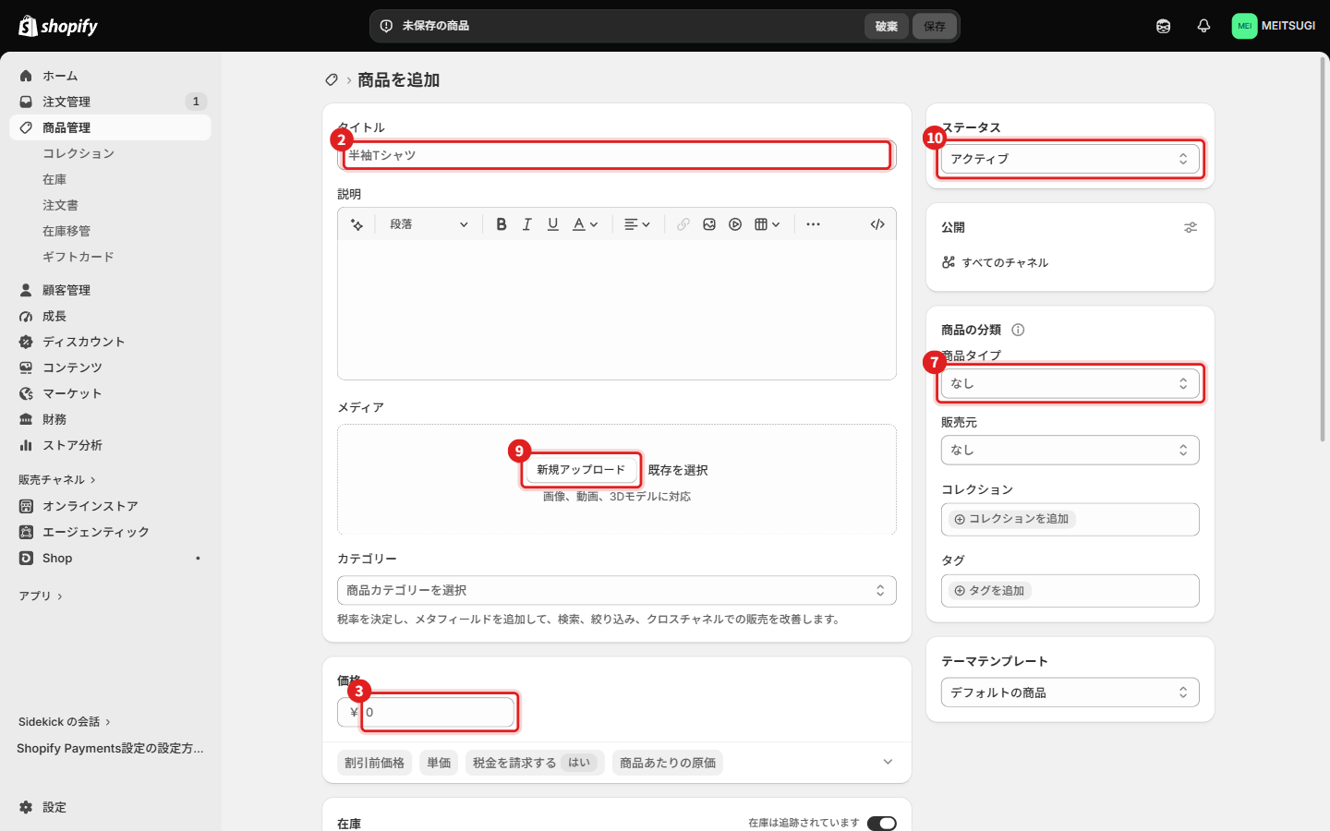This screenshot has width=1330, height=831.
Task: Open 設定 at the sidebar bottom
Action: pyautogui.click(x=111, y=807)
